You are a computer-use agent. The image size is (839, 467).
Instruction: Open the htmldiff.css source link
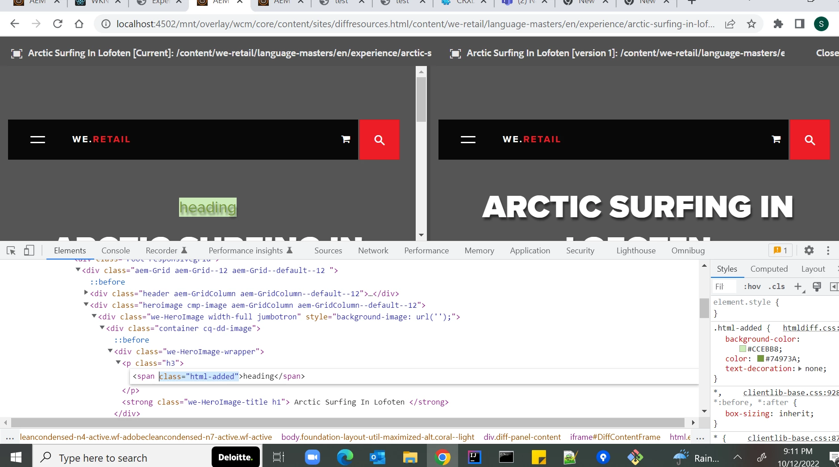tap(810, 328)
